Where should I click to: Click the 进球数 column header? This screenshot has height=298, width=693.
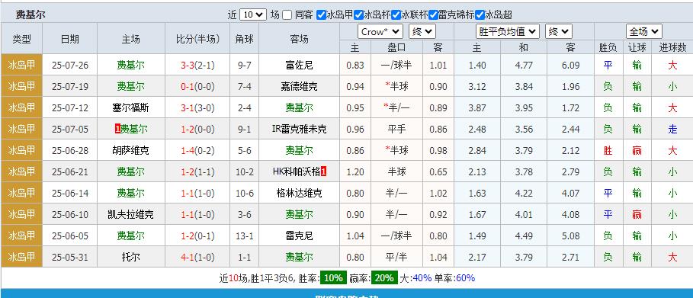[x=672, y=46]
